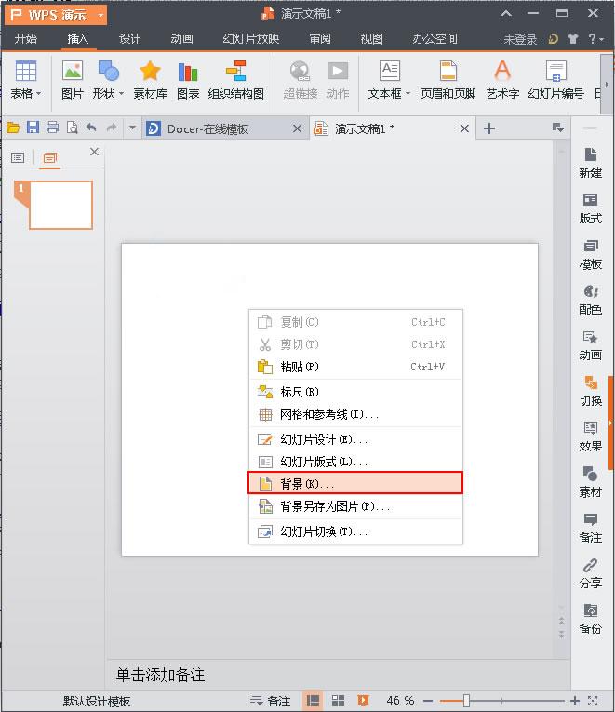Click 未登录 to sign in

[x=520, y=39]
